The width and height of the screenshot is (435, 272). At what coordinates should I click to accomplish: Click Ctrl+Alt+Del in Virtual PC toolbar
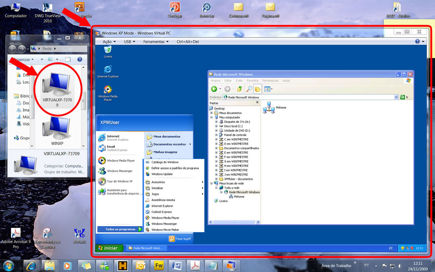188,41
